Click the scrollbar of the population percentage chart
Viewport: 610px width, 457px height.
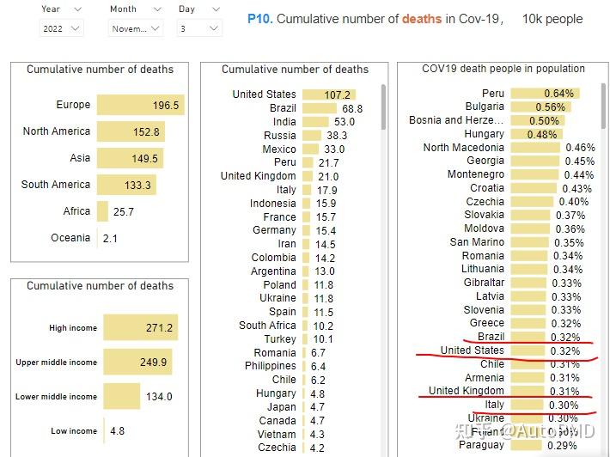click(x=604, y=106)
